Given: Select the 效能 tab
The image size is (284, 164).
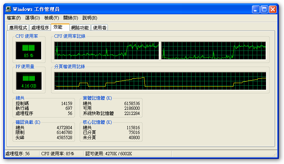Looking at the screenshot, I should (60, 27).
